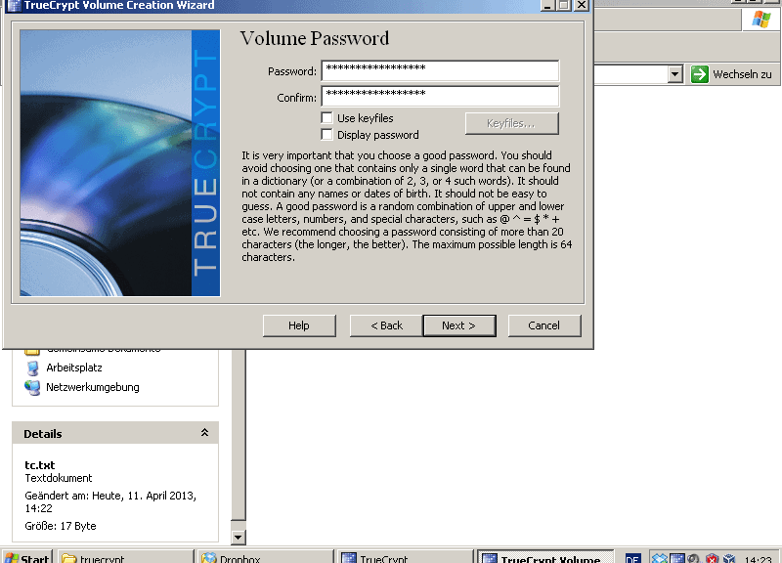Click the TrueCrypt wizard title bar icon

click(14, 6)
